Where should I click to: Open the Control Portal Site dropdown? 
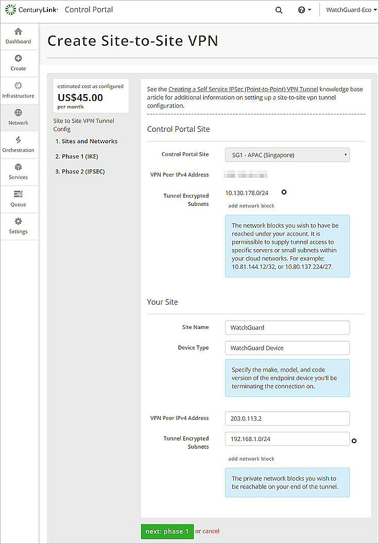(287, 154)
